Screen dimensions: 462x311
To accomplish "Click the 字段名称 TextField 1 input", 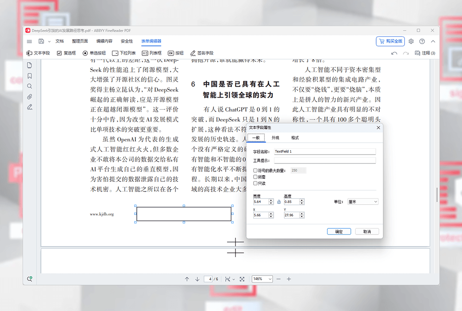I will (x=325, y=152).
